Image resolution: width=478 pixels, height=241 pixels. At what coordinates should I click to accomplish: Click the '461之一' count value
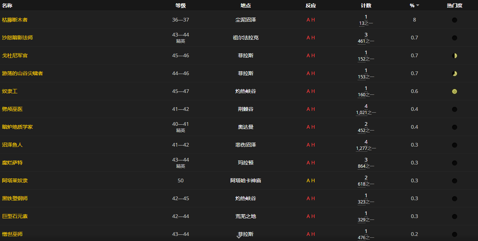pos(366,41)
